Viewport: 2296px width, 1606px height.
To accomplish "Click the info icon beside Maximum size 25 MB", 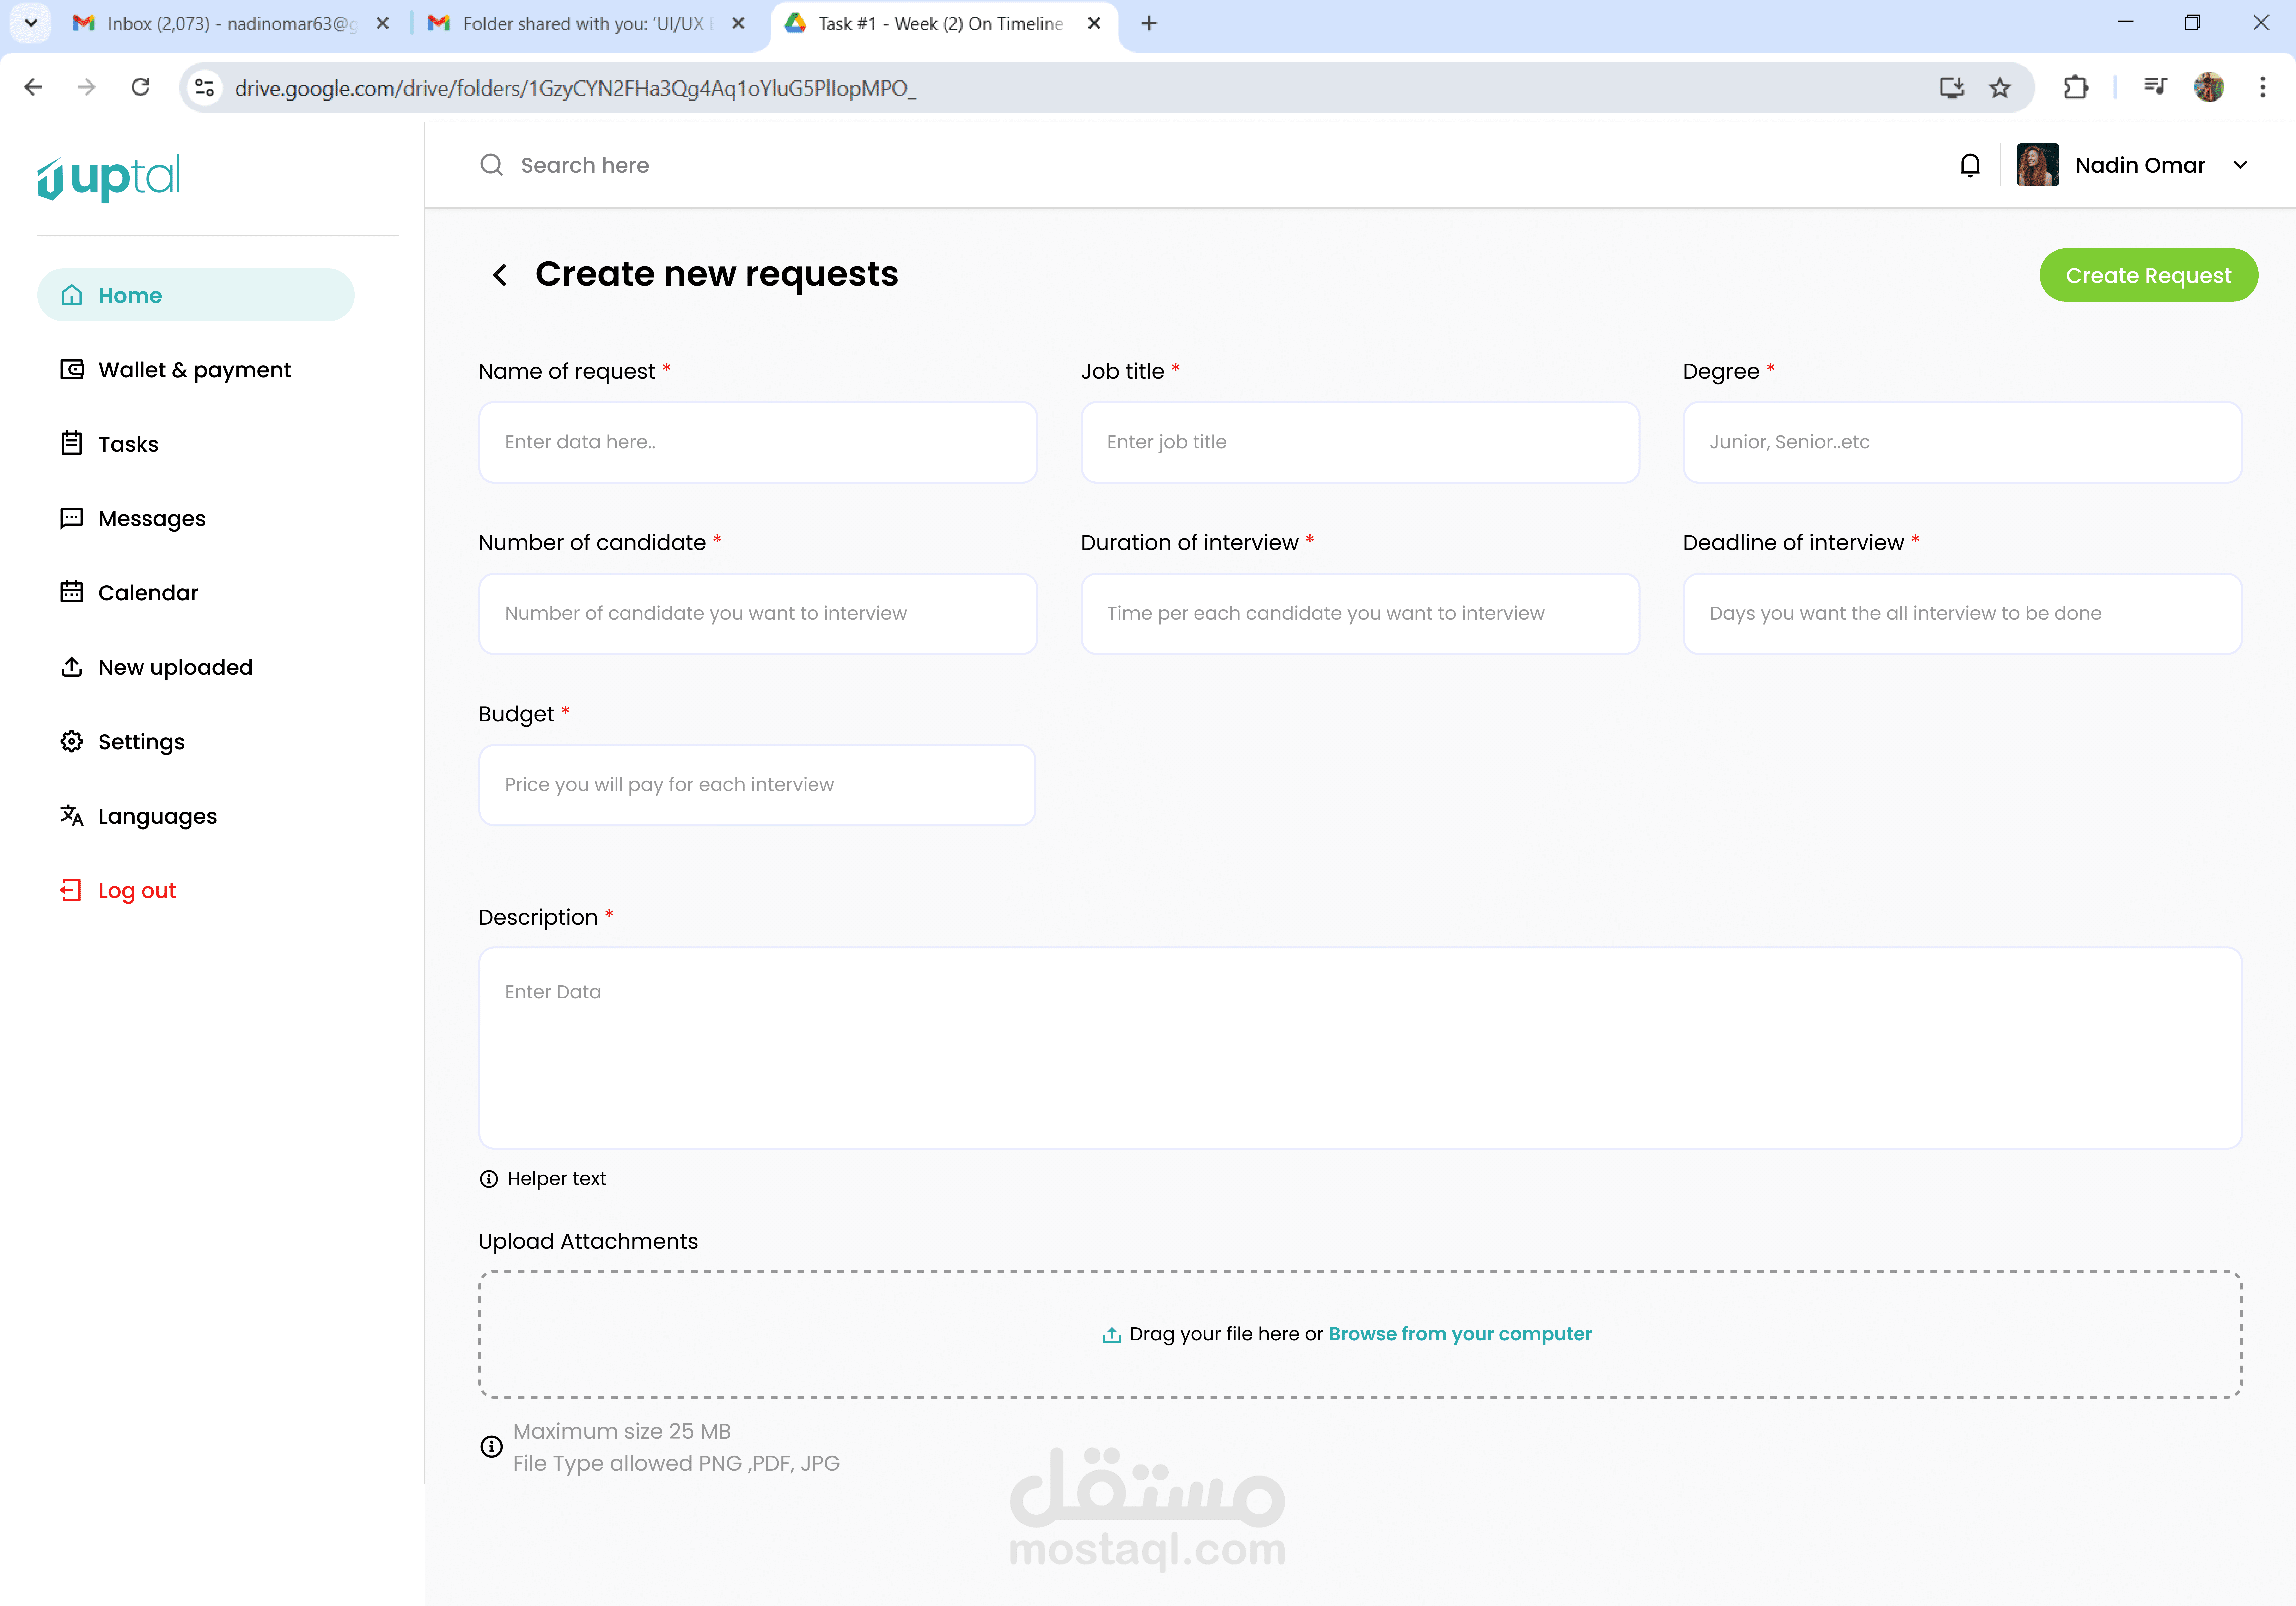I will (491, 1447).
